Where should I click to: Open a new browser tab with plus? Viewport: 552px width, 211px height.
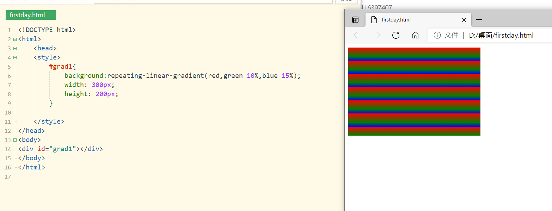coord(479,20)
